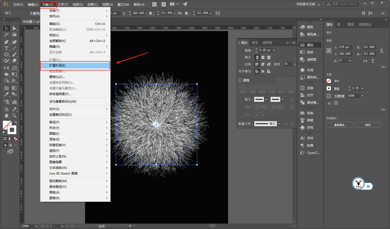This screenshot has height=229, width=390.
Task: Activate the Zoom magnifier tool
Action: pyautogui.click(x=14, y=116)
